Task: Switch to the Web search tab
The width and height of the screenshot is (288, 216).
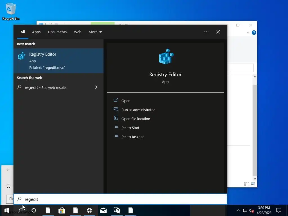Action: (x=78, y=32)
